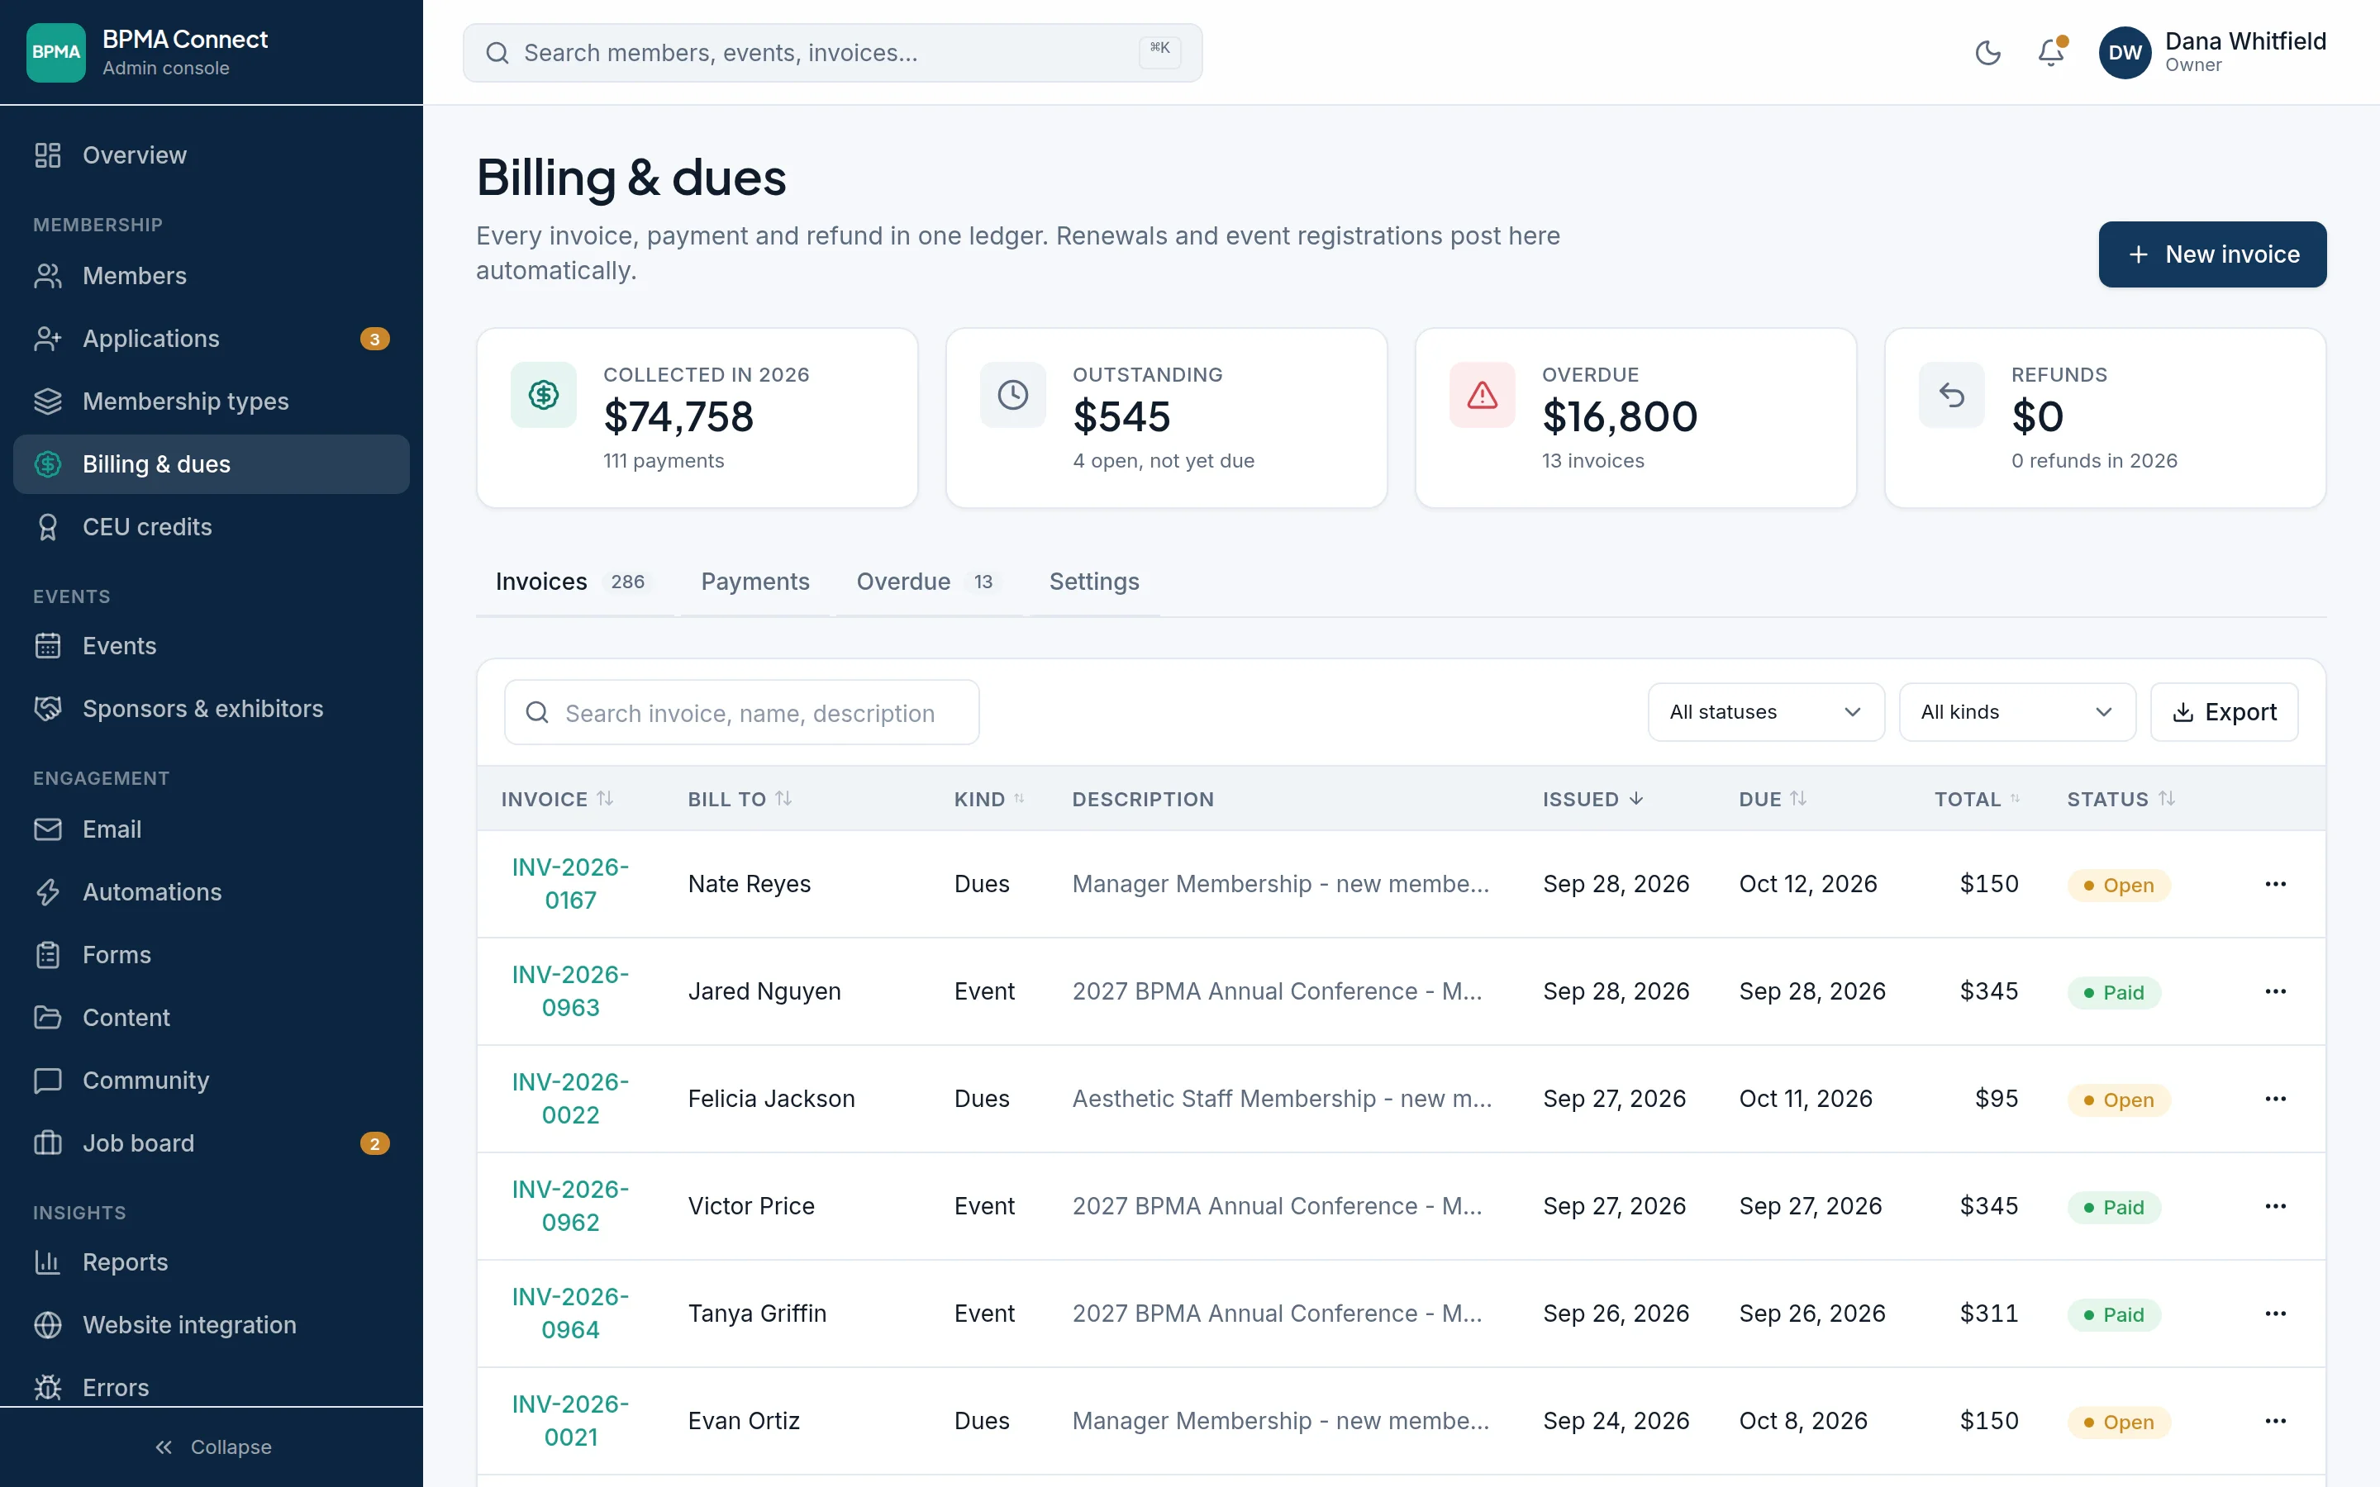2380x1487 pixels.
Task: Open Applications with 3 pending
Action: 212,339
